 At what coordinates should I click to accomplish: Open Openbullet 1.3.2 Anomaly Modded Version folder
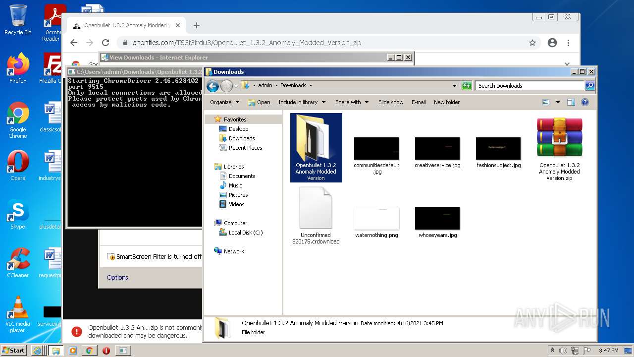(x=316, y=148)
